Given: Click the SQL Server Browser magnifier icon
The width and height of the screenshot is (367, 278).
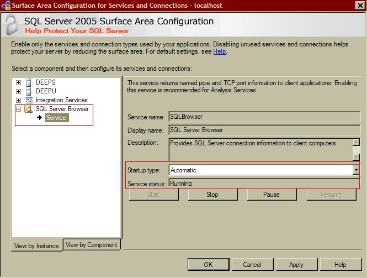Looking at the screenshot, I should (28, 109).
